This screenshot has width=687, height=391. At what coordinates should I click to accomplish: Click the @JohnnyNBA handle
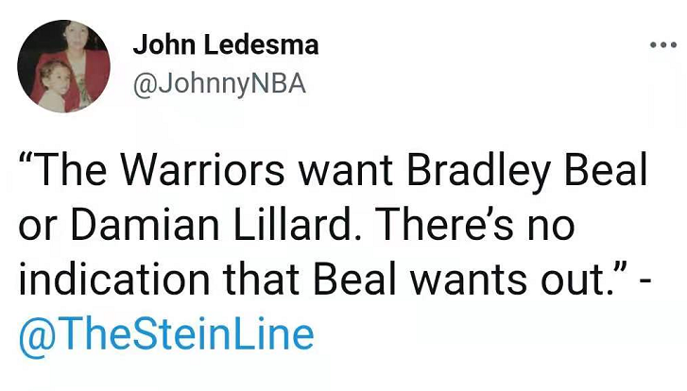coord(219,84)
